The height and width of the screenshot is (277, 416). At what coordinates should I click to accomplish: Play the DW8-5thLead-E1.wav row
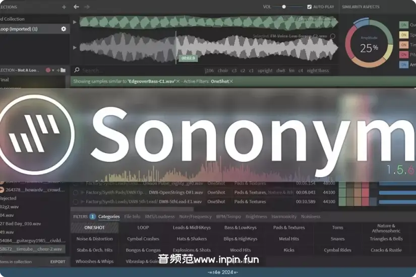pyautogui.click(x=83, y=202)
